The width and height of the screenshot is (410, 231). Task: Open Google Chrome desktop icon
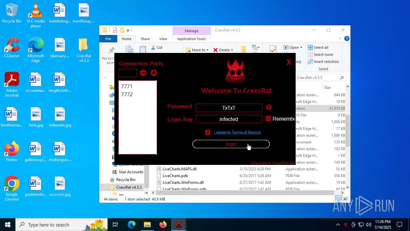pos(12,189)
